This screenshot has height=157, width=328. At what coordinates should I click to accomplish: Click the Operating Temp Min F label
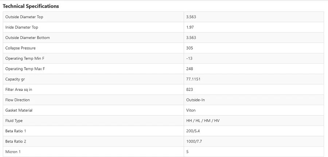coord(25,59)
